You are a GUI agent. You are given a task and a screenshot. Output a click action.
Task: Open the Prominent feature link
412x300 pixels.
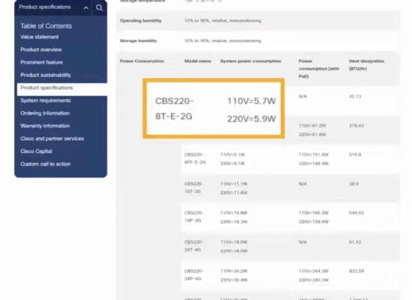42,62
